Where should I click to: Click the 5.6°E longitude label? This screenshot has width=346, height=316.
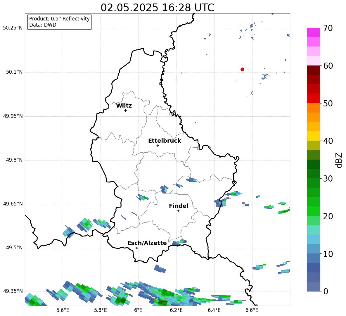point(63,310)
